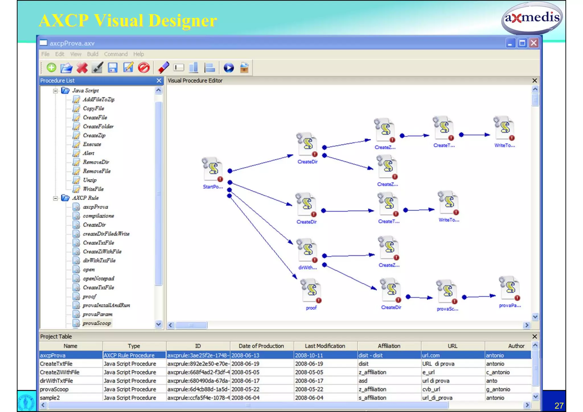Open the Help menu
This screenshot has width=583, height=412.
pyautogui.click(x=139, y=54)
